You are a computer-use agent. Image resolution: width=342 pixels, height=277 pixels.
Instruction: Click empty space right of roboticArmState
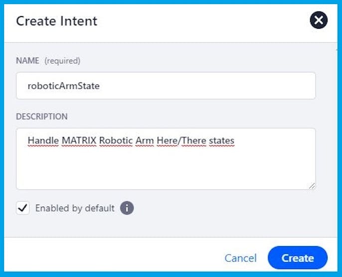tap(209, 86)
